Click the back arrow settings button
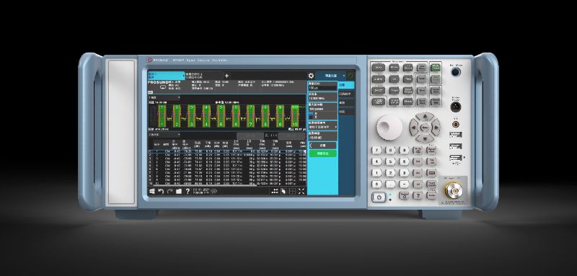The image size is (577, 276). coord(322,146)
